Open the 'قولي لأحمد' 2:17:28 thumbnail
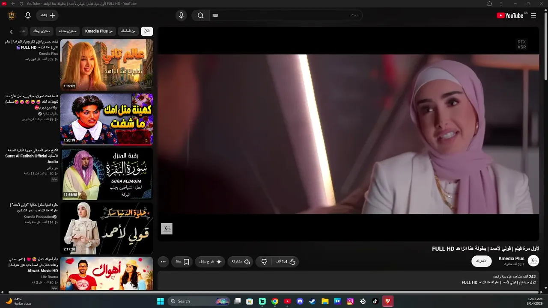 coord(107,228)
